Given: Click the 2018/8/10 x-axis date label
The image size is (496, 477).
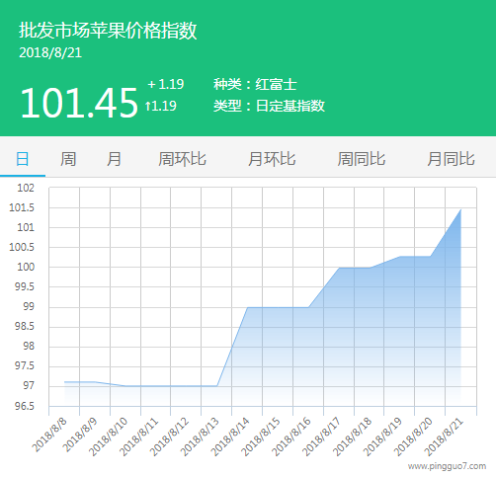Looking at the screenshot, I should [x=108, y=437].
